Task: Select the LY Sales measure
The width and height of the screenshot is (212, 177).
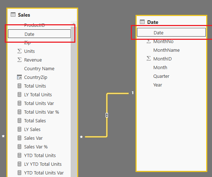Action: (32, 130)
